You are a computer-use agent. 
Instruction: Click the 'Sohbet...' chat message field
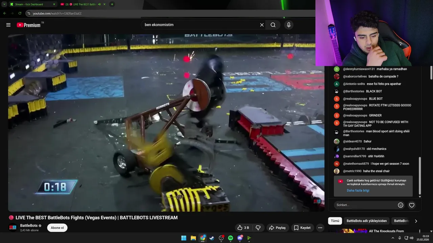365,205
